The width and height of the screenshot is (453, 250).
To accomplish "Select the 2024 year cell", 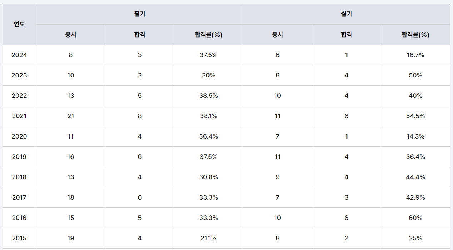I will click(x=19, y=55).
